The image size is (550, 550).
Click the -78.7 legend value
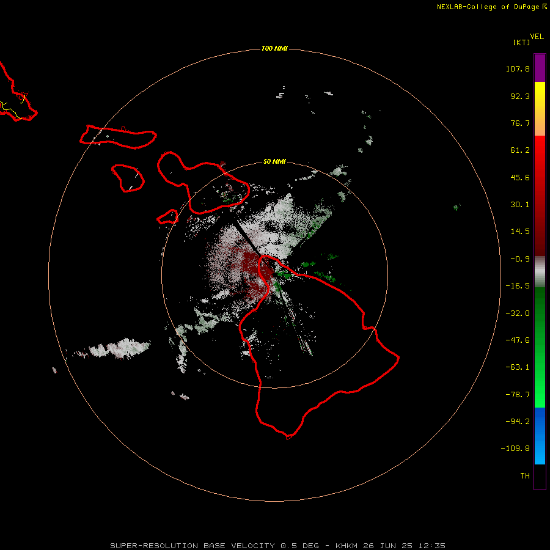(518, 395)
